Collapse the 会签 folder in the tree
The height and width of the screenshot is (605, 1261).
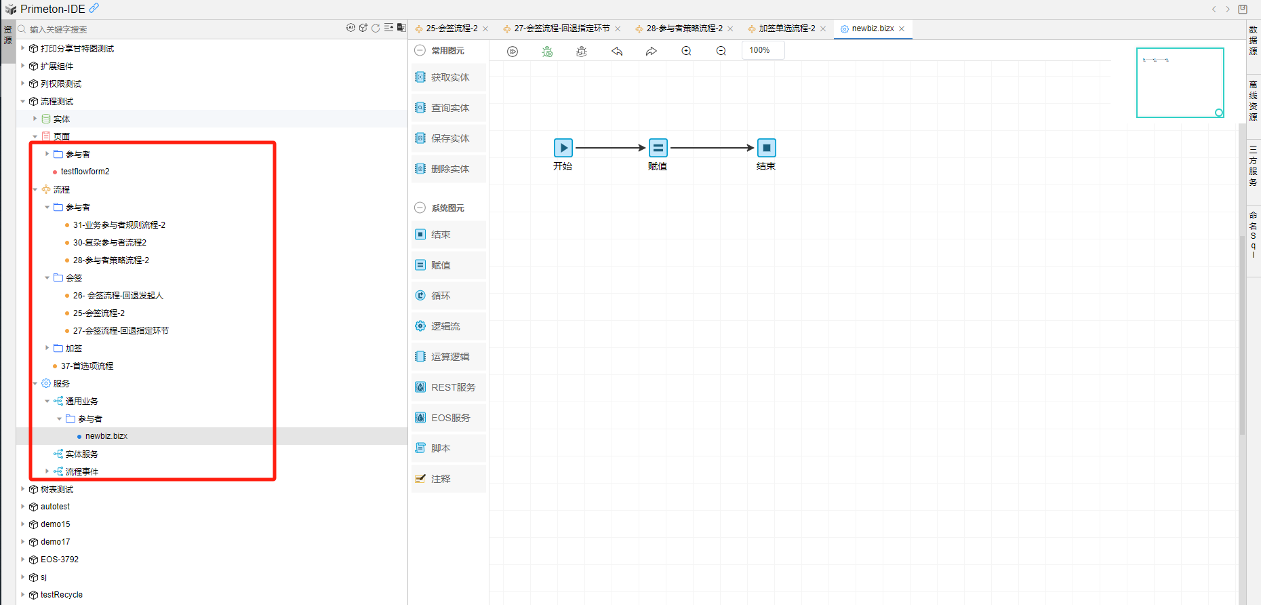pos(47,277)
